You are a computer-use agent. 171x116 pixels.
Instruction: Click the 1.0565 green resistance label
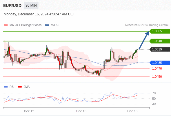(160, 31)
